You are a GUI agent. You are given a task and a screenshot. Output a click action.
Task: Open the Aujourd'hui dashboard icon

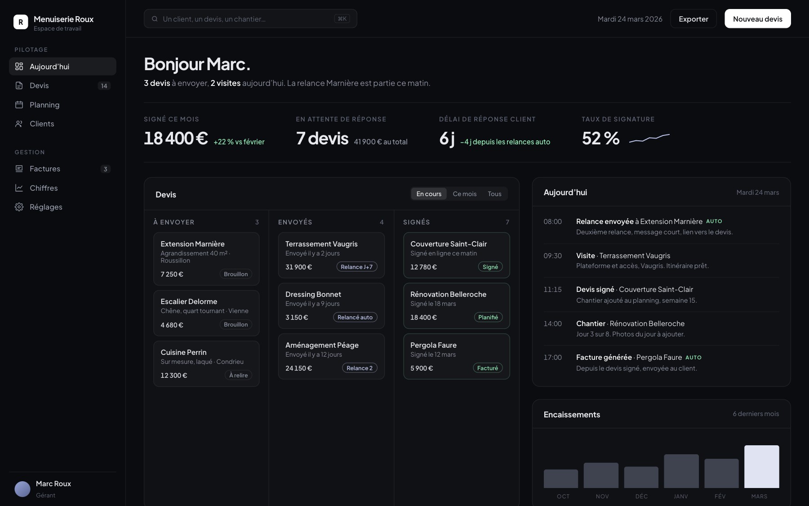coord(19,67)
